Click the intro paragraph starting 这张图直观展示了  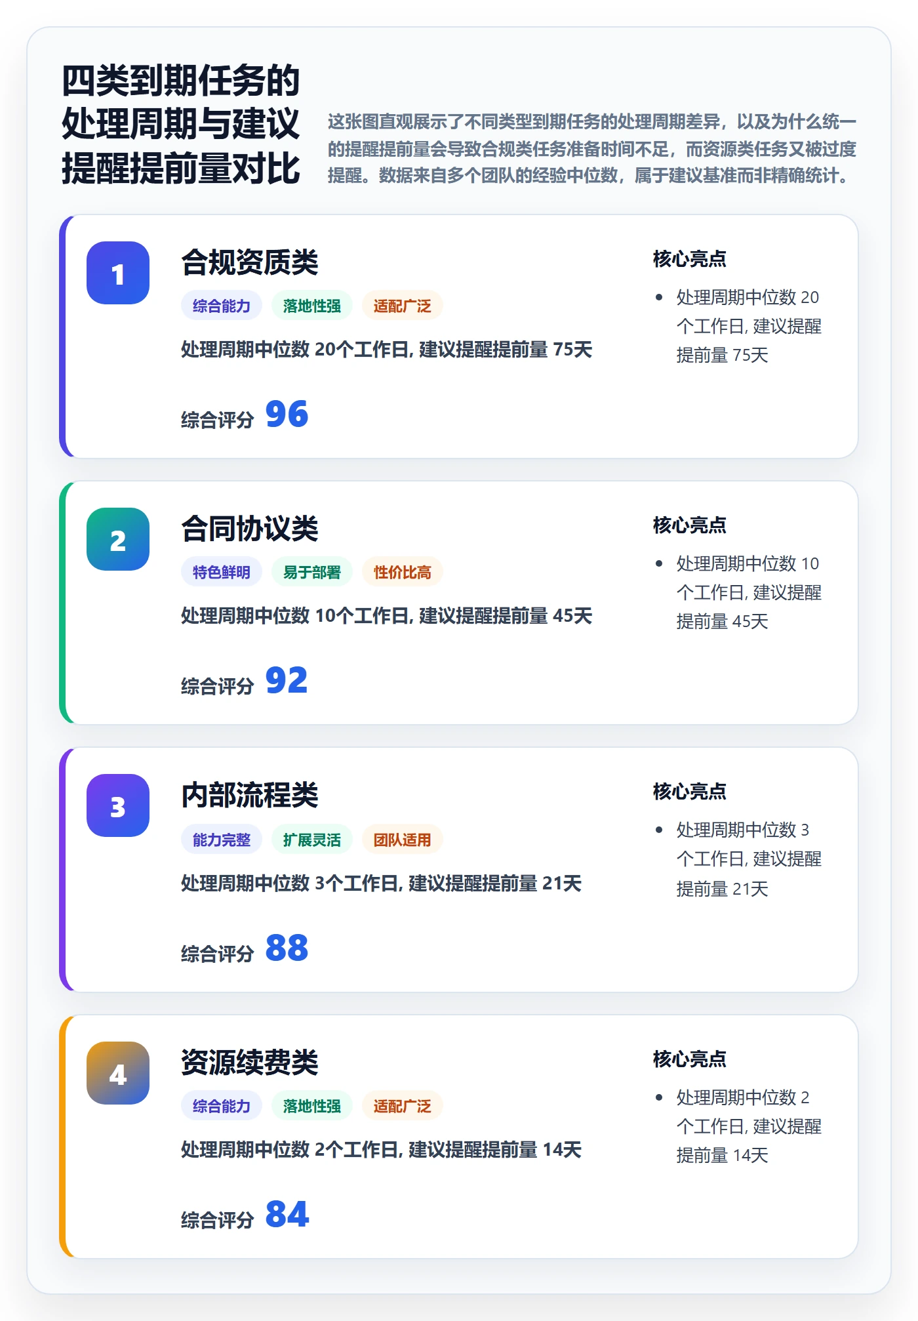(592, 148)
